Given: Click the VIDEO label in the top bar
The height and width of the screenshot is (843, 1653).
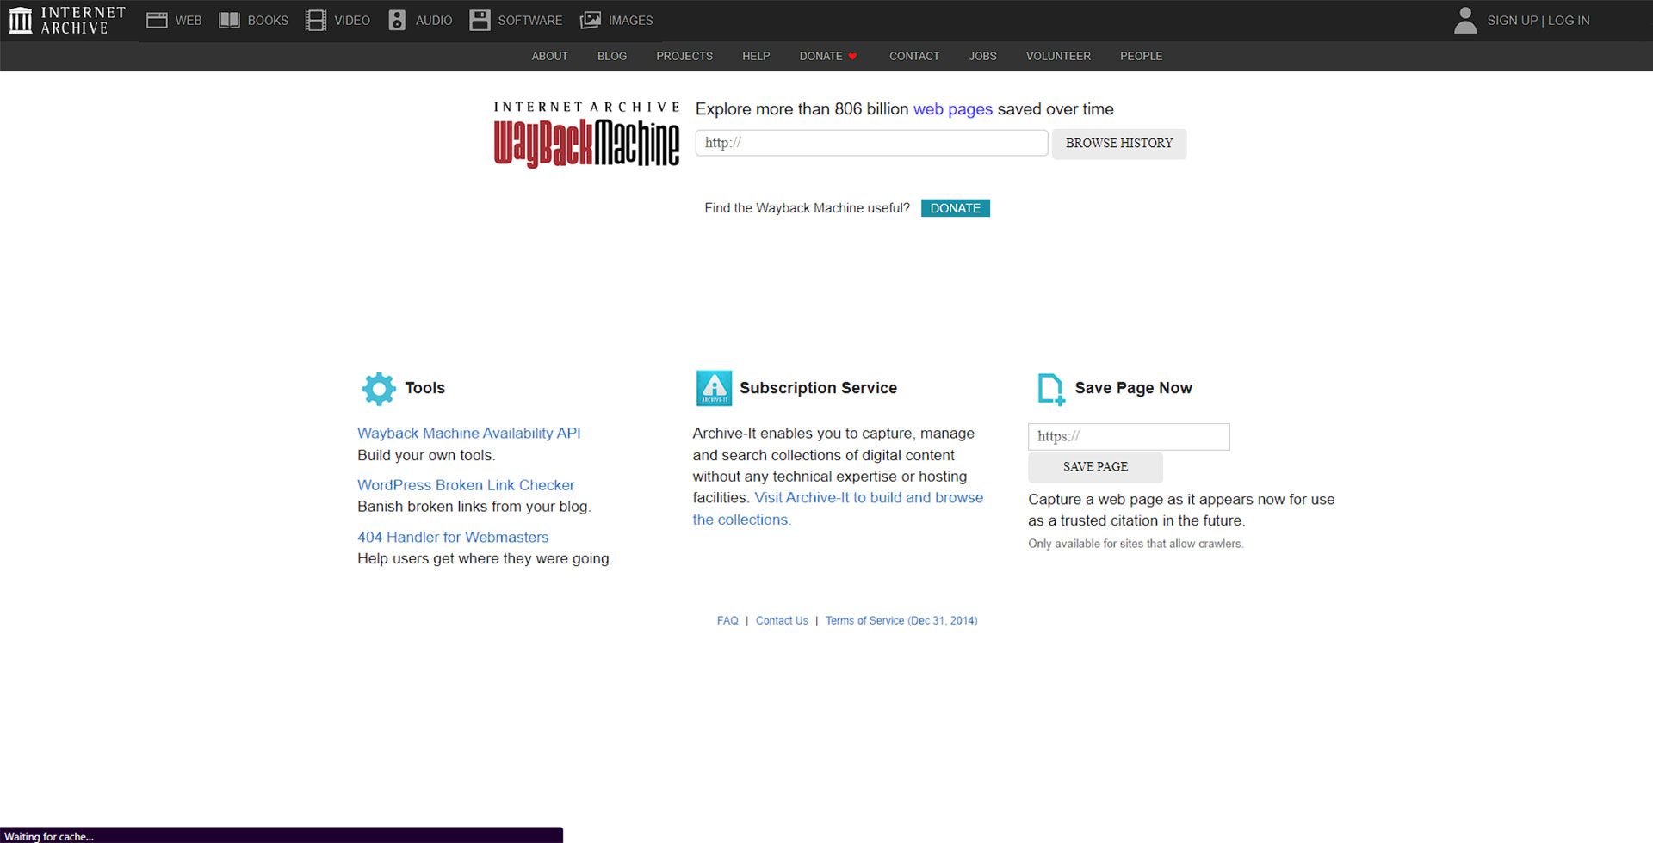Looking at the screenshot, I should (352, 20).
